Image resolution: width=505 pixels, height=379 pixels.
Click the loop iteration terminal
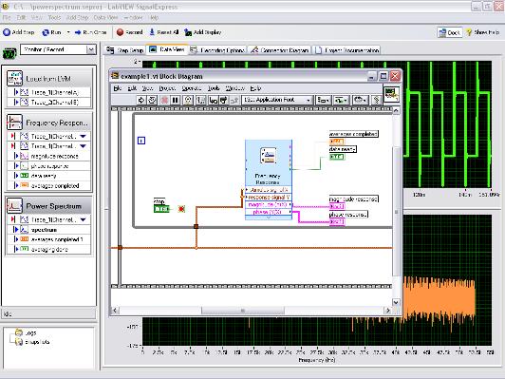pyautogui.click(x=141, y=141)
